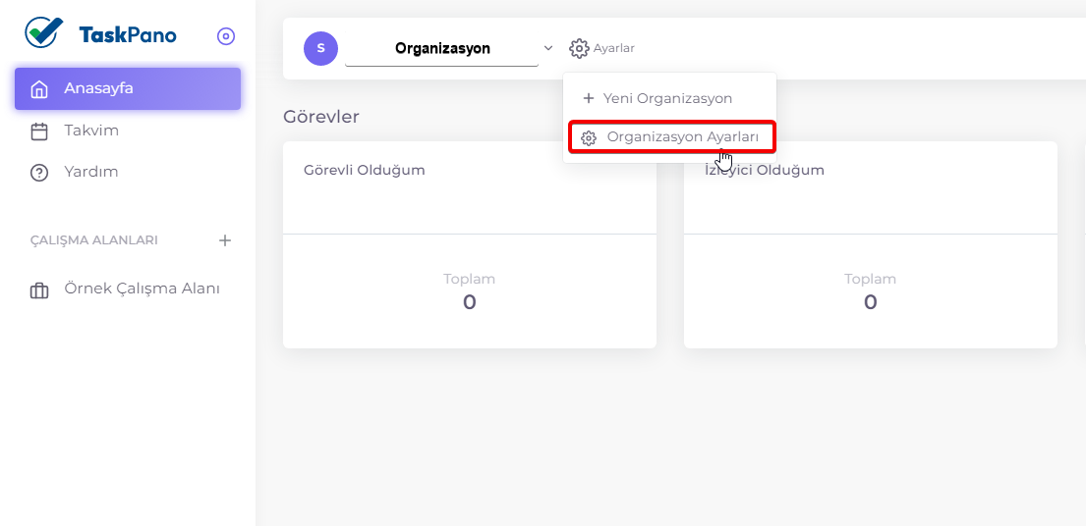Screen dimensions: 1086x526
Task: Click the Yardım question mark icon
Action: [x=39, y=173]
